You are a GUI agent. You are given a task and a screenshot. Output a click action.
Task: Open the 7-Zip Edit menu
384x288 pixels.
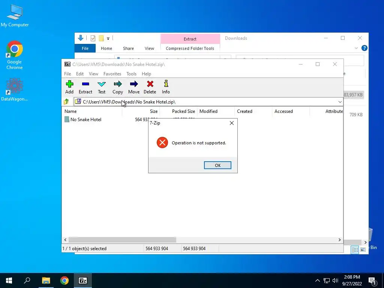80,74
